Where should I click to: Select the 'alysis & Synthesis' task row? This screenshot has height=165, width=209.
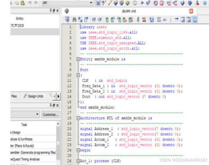click(33, 139)
